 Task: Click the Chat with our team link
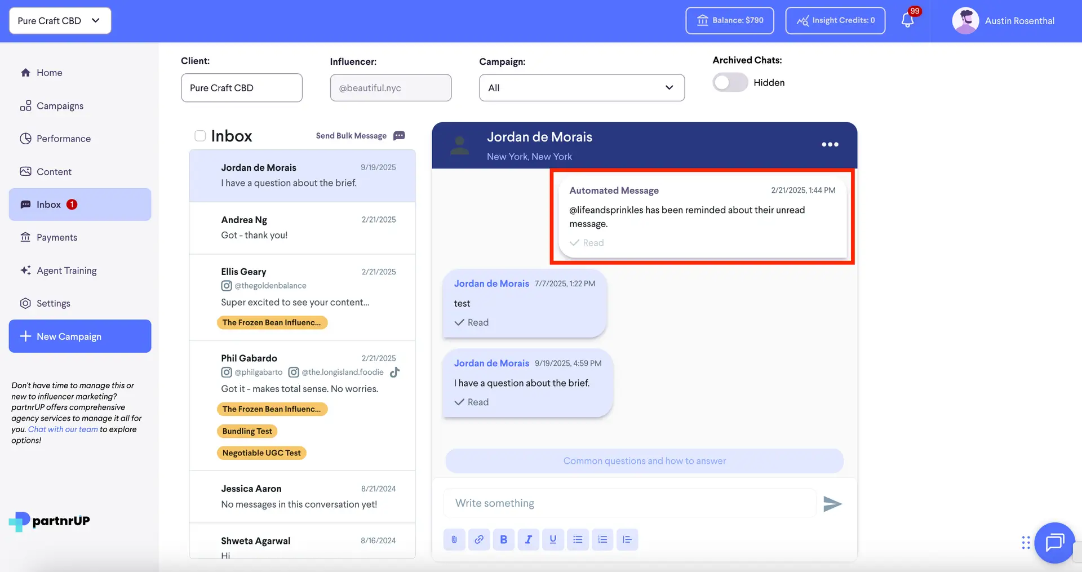click(63, 429)
